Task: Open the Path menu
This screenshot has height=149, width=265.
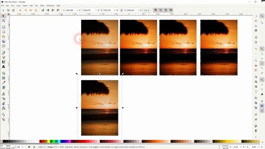Action: click(31, 5)
